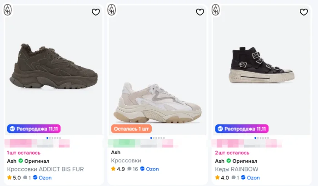Screen dimensions: 318x186
Task: Click Осталась 1 шт badge
Action: pos(131,129)
